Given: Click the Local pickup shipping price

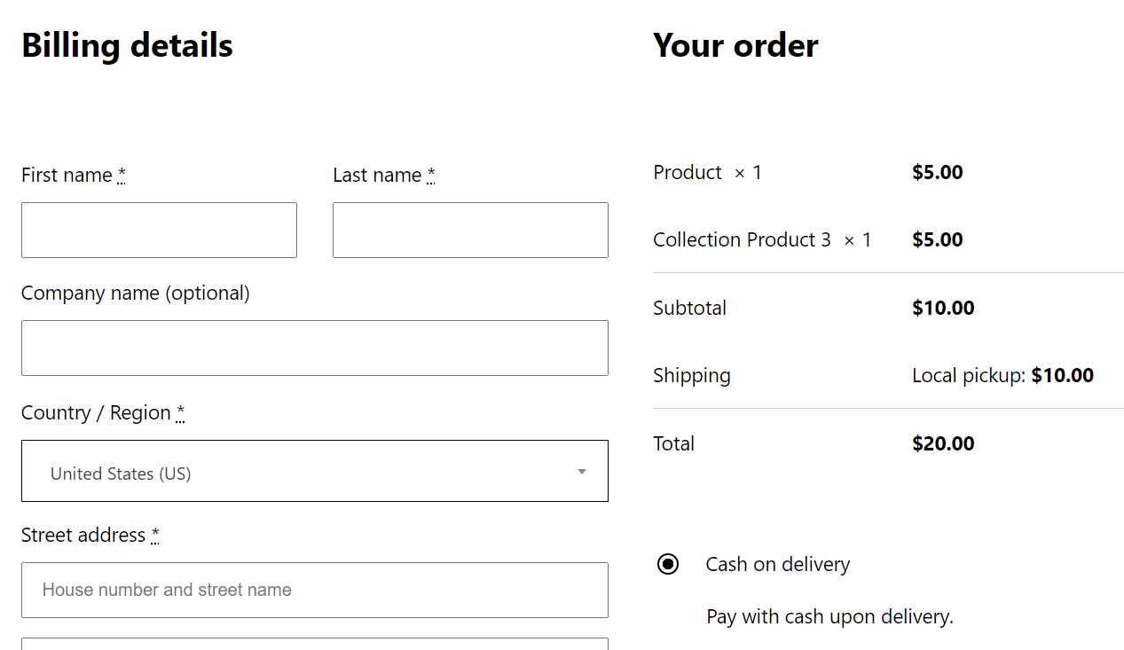Looking at the screenshot, I should click(1002, 375).
